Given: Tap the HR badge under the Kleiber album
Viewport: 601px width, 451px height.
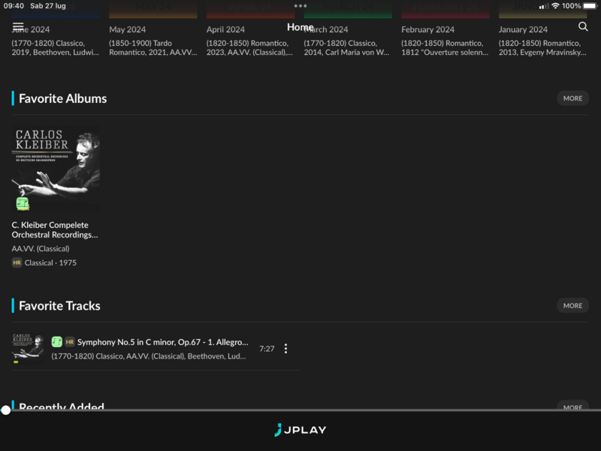Looking at the screenshot, I should tap(17, 263).
